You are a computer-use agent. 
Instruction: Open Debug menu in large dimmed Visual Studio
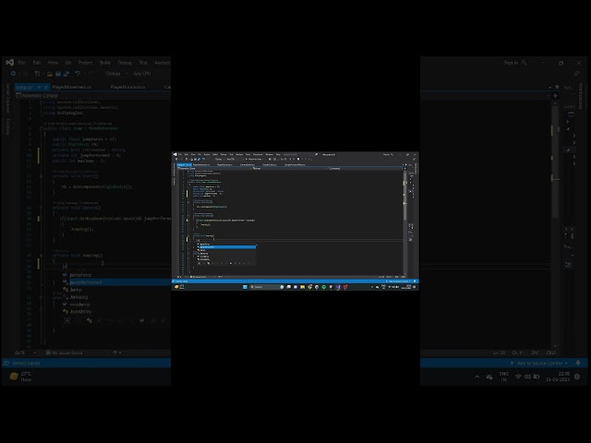tap(125, 63)
